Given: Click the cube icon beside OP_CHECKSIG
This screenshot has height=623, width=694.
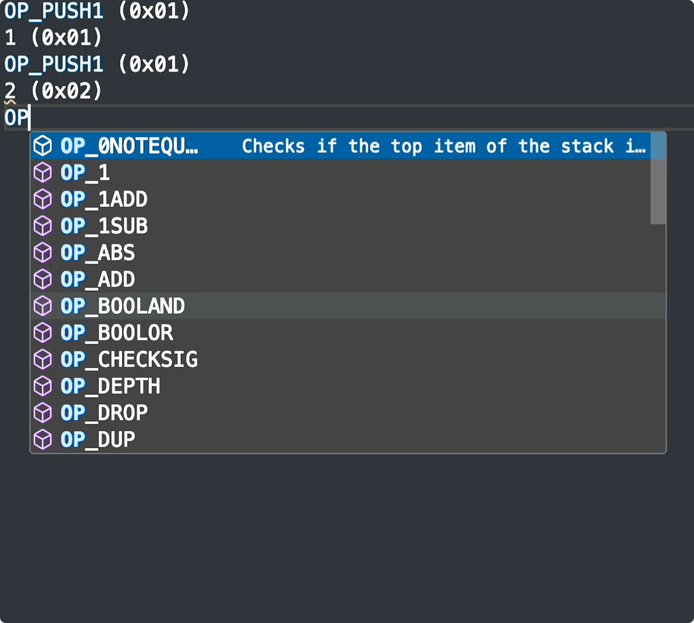Looking at the screenshot, I should [x=42, y=359].
